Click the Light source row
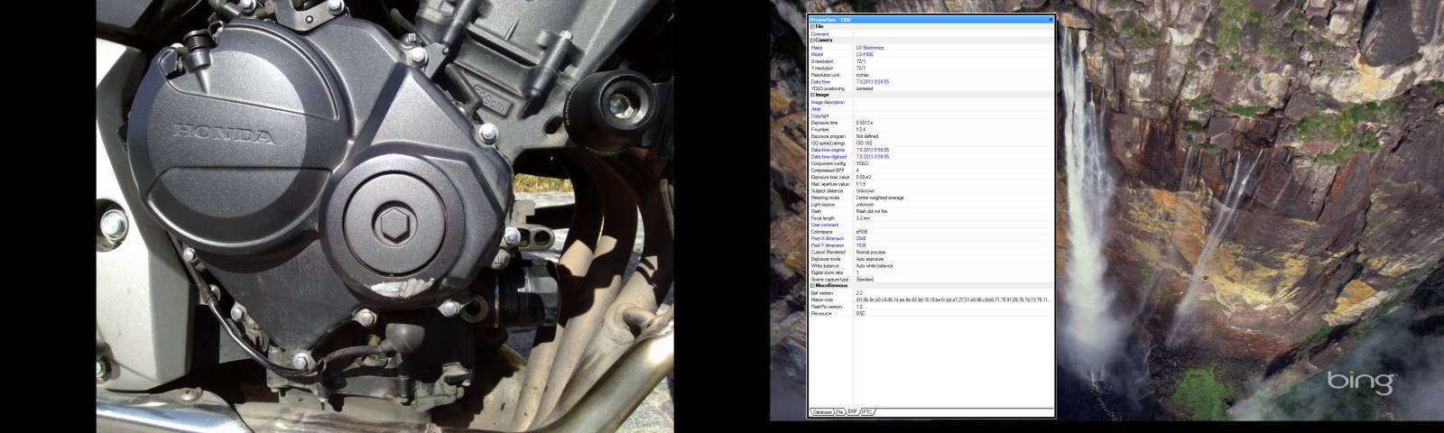Image resolution: width=1444 pixels, height=433 pixels. coord(930,204)
